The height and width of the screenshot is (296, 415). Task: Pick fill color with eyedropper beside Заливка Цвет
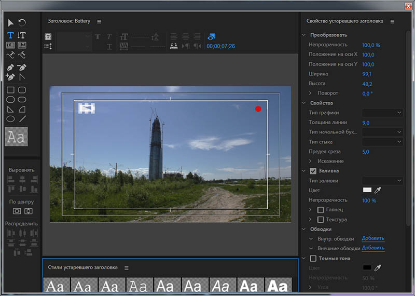tap(378, 190)
